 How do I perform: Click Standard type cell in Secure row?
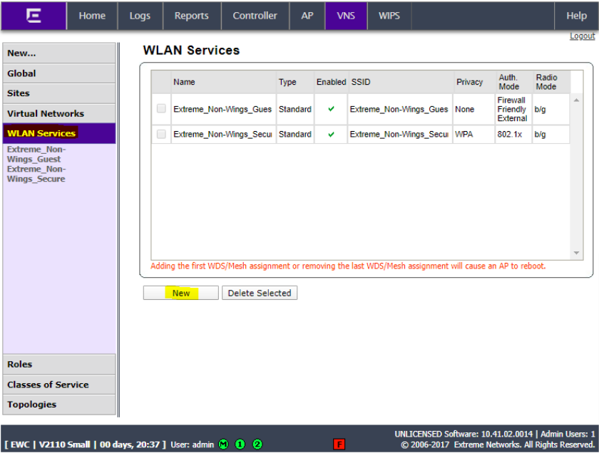(295, 135)
